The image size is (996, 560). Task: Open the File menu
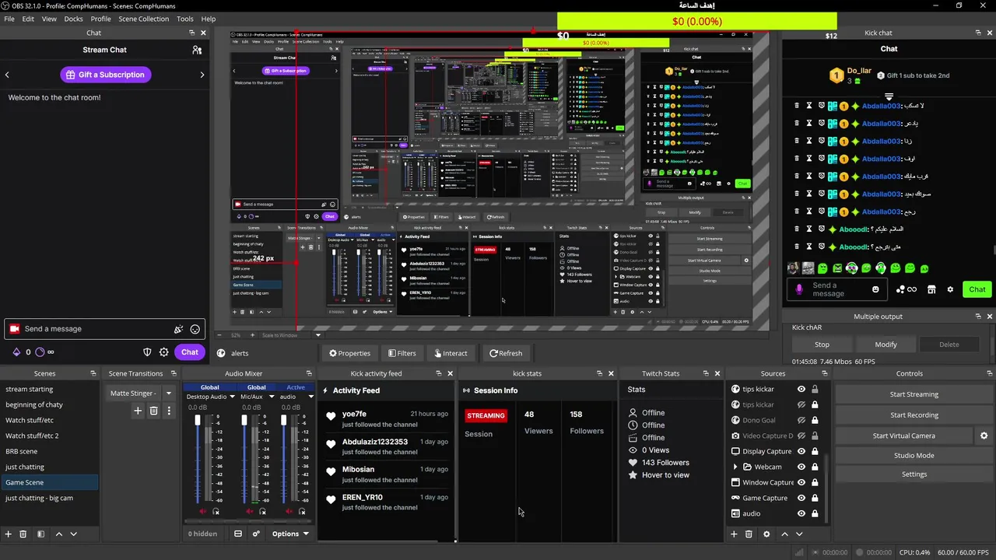[x=9, y=19]
